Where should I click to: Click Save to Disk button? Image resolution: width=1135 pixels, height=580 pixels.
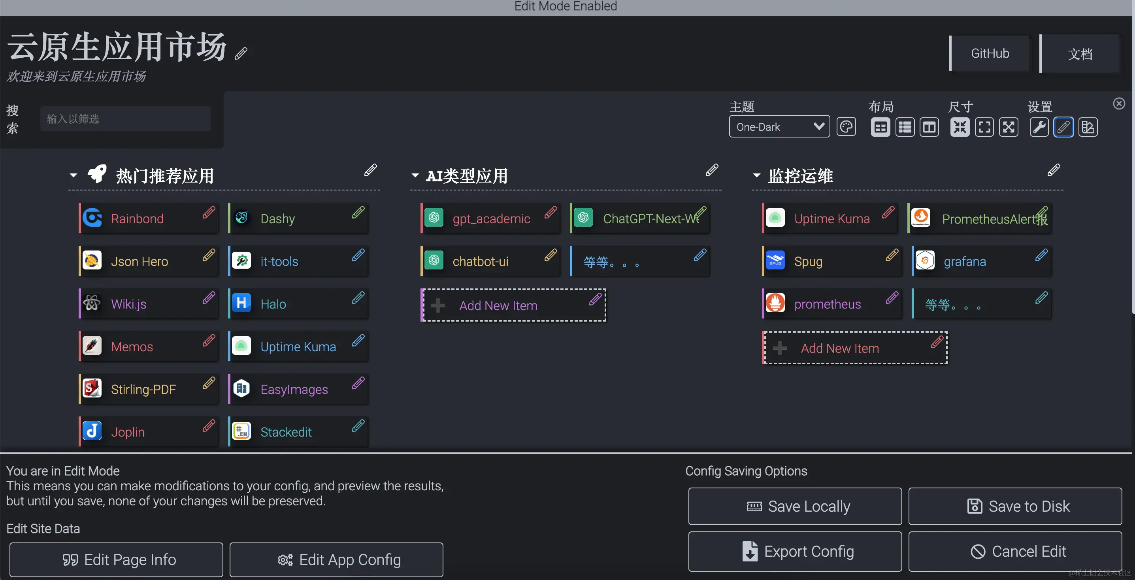point(1015,506)
